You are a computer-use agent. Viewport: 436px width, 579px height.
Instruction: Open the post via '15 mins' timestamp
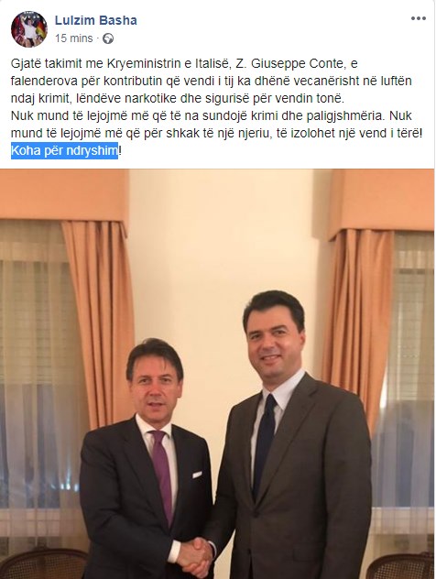[x=74, y=38]
